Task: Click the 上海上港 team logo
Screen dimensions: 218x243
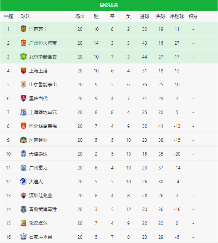Action: (23, 71)
